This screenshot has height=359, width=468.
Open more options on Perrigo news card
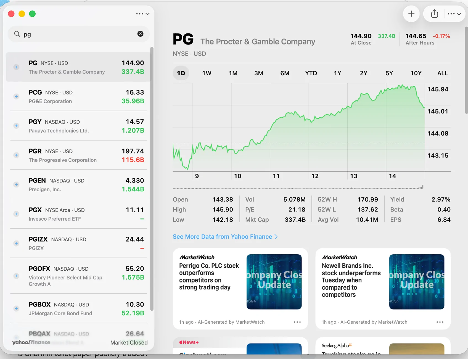pos(297,322)
